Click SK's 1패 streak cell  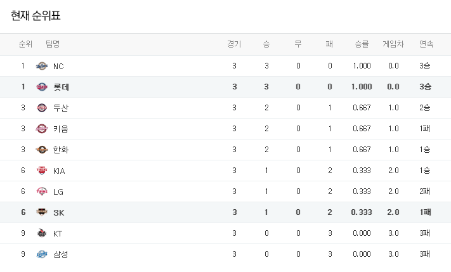coord(426,212)
